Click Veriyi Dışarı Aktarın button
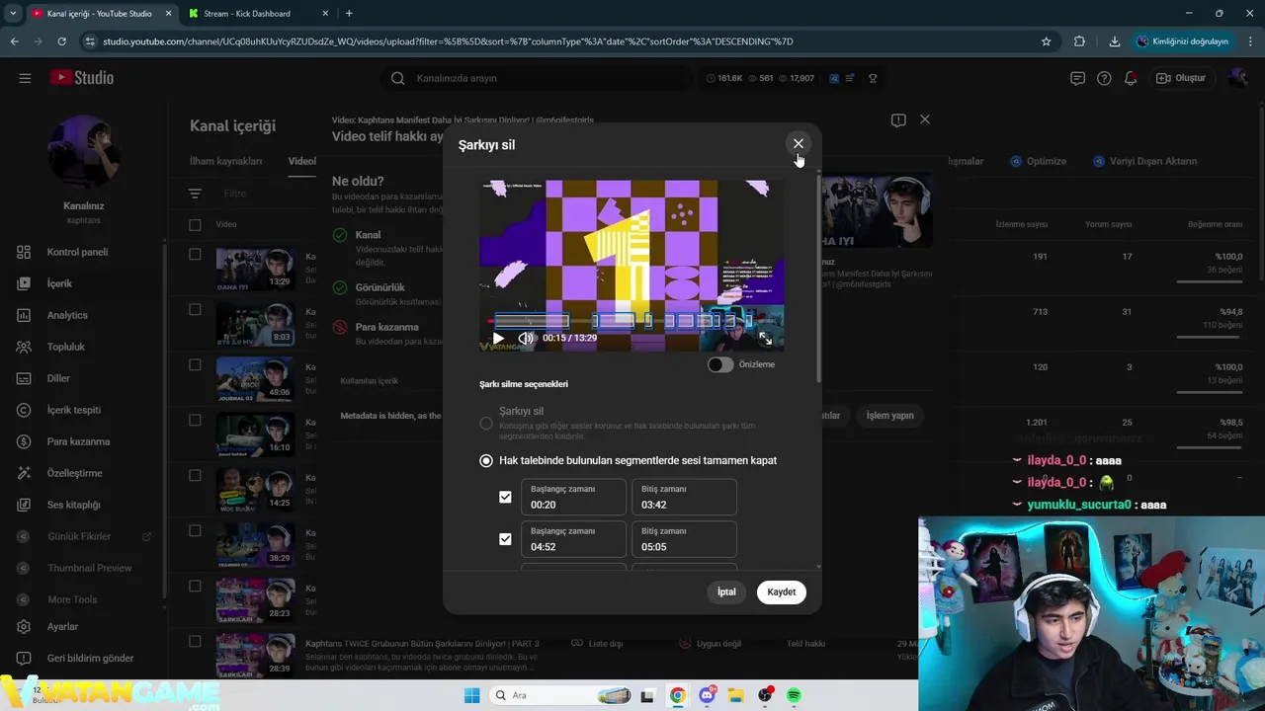 click(x=1144, y=161)
